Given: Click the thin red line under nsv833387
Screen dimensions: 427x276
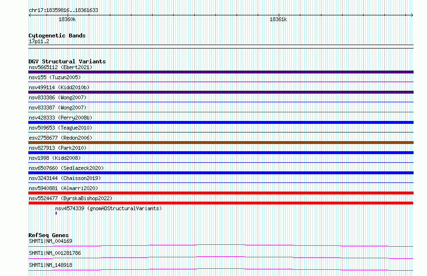Looking at the screenshot, I should pyautogui.click(x=221, y=112).
